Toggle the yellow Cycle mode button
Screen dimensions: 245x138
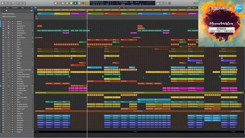pyautogui.click(x=87, y=3)
